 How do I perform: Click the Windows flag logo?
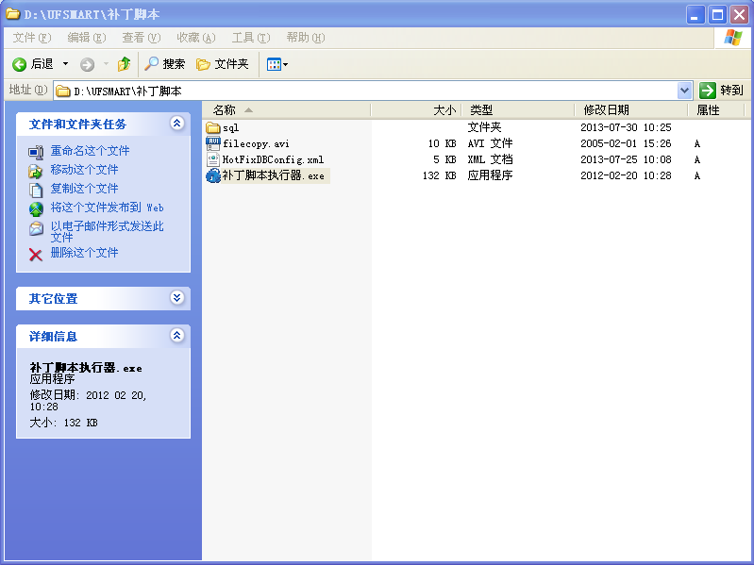(x=732, y=38)
